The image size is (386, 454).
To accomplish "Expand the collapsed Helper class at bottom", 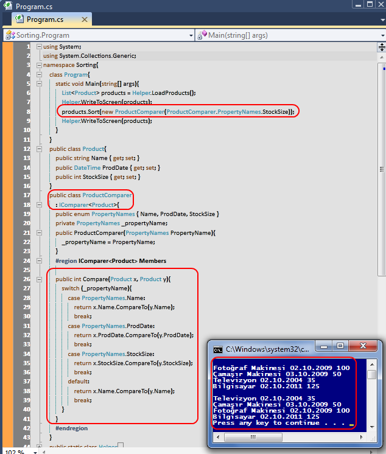I will 40,447.
